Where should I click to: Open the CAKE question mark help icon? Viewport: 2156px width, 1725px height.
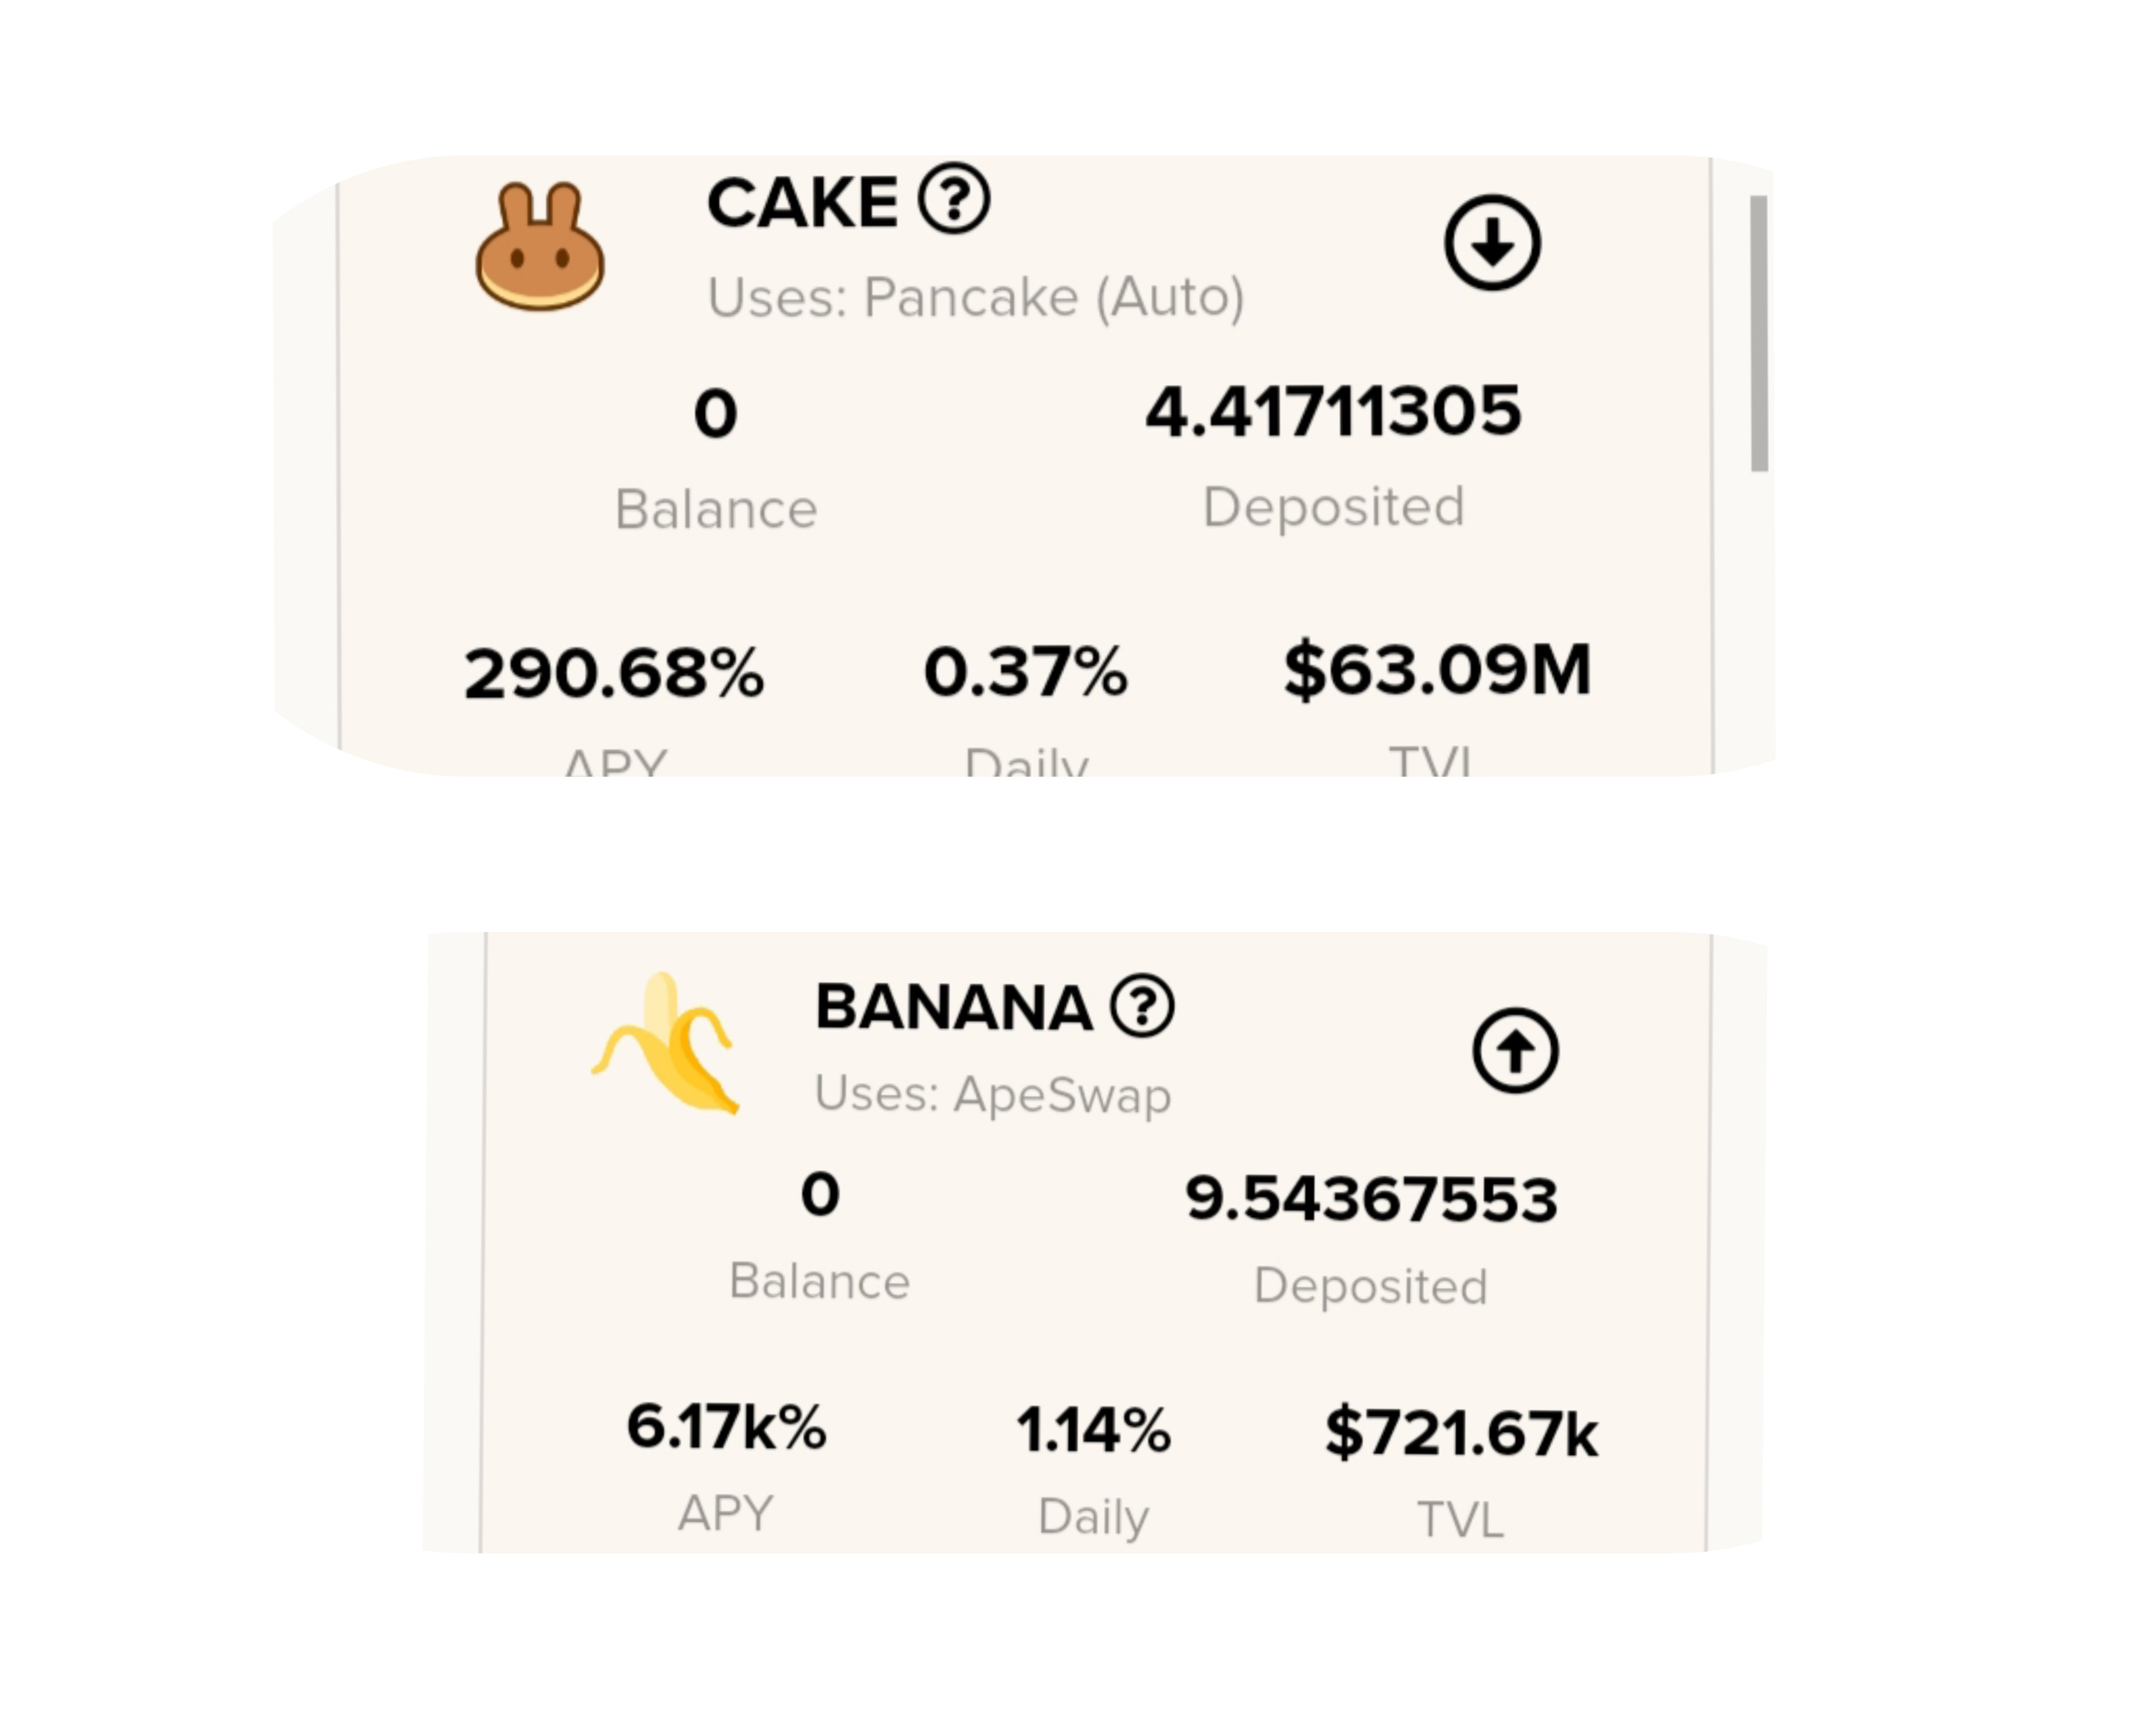tap(955, 199)
